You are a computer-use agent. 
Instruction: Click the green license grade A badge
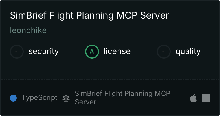click(x=92, y=52)
